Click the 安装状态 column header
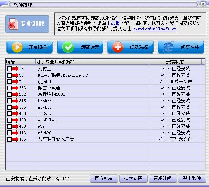209x187 pixels. (x=175, y=62)
